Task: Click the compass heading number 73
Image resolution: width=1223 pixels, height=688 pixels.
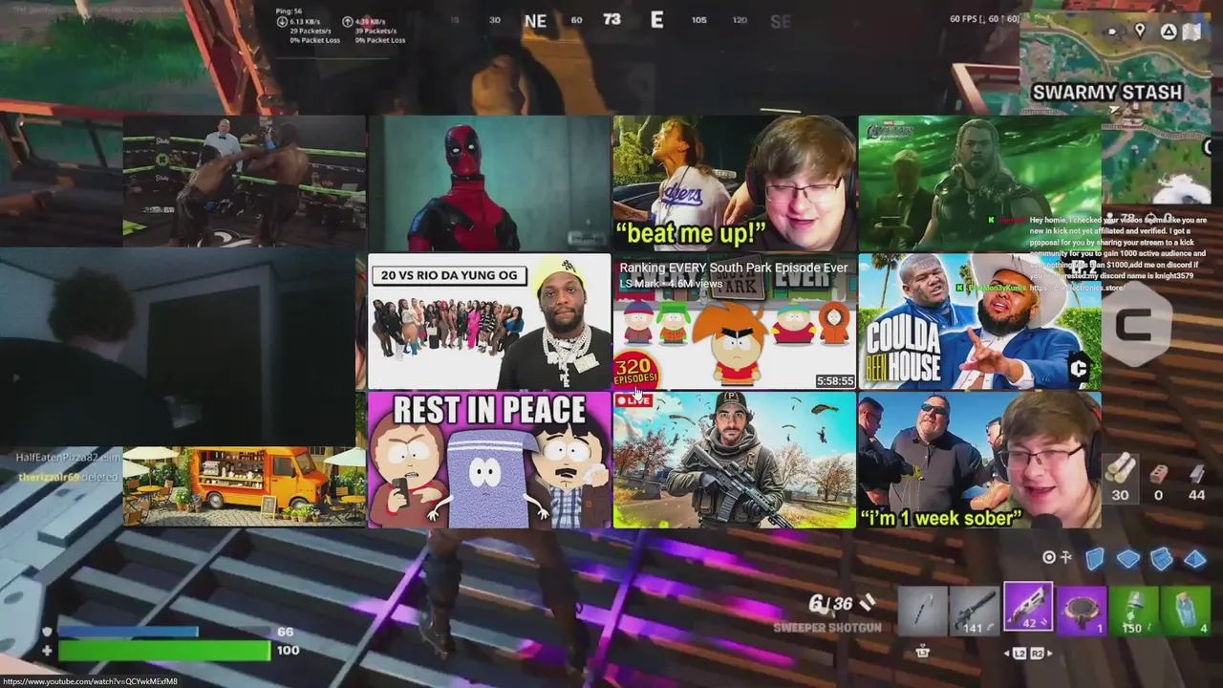Action: (x=612, y=19)
